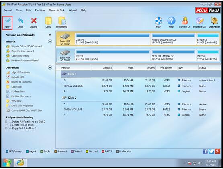Click the Apply checkmark icon

pos(8,21)
